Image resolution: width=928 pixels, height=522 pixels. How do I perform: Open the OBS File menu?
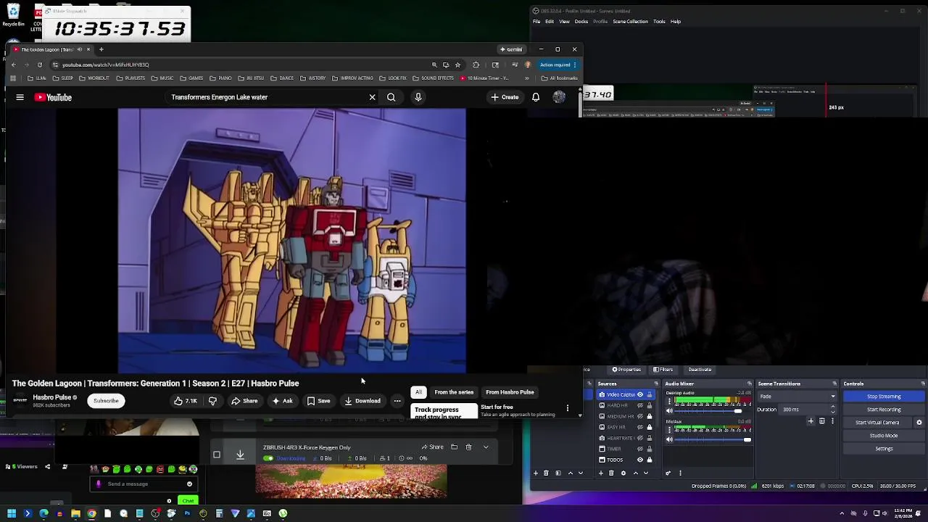(x=536, y=21)
